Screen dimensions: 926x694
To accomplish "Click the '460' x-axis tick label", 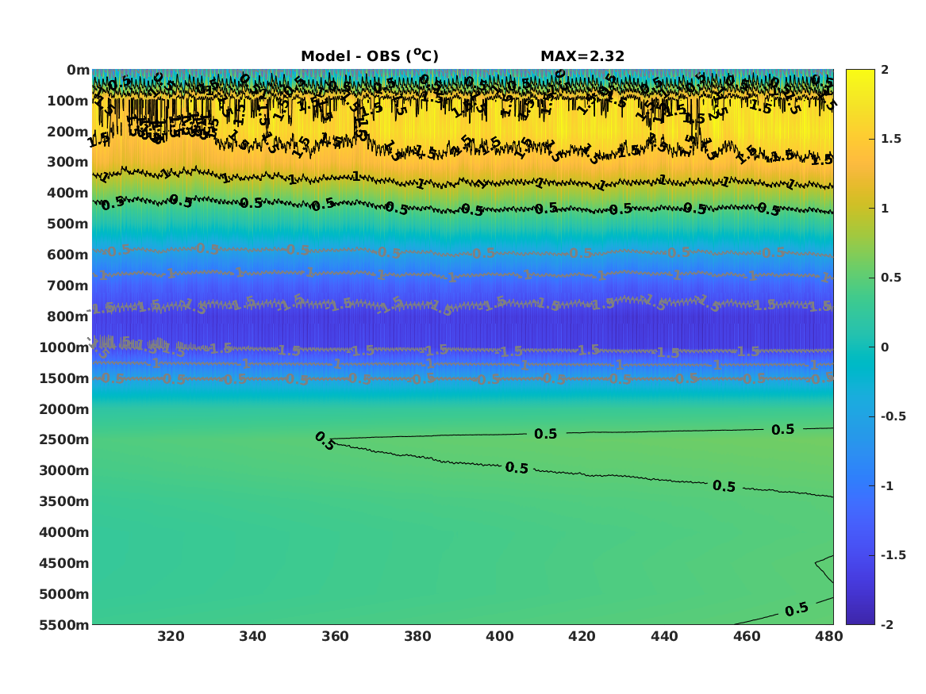I will click(x=747, y=636).
